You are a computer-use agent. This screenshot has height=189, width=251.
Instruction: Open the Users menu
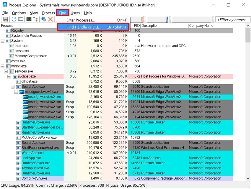(x=75, y=13)
